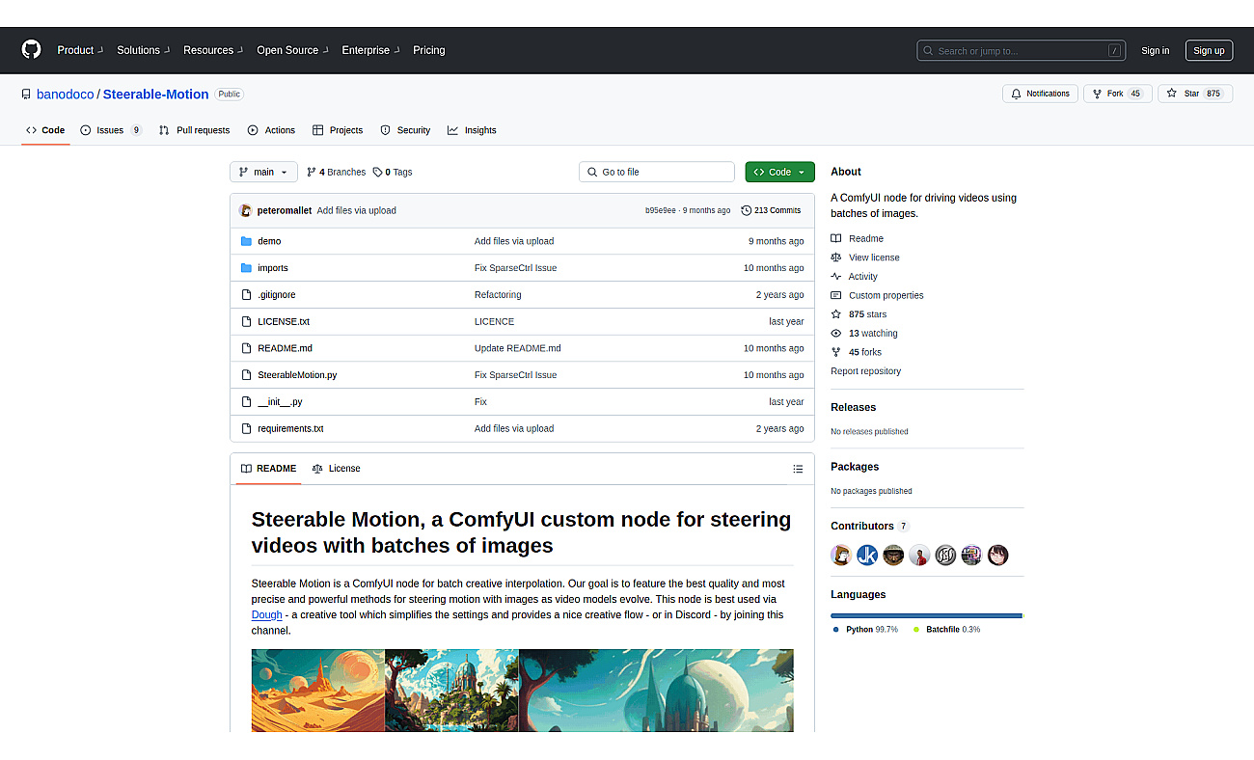The image size is (1254, 760).
Task: Open the Releases heading link
Action: (853, 407)
